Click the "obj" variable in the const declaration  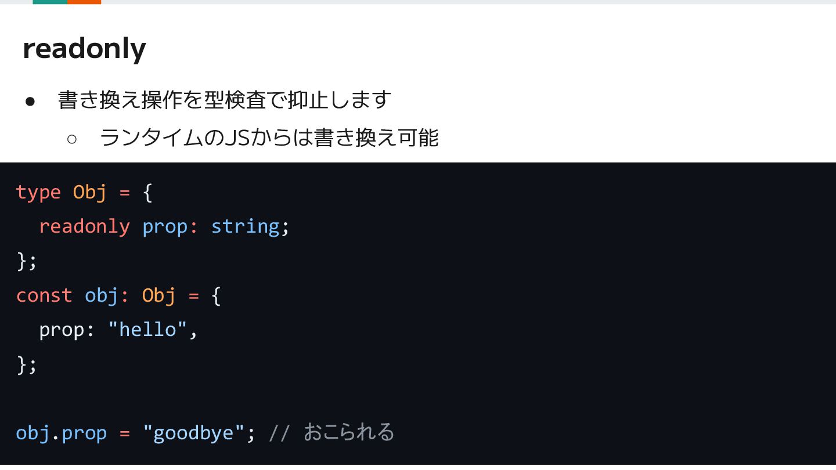[x=102, y=295]
